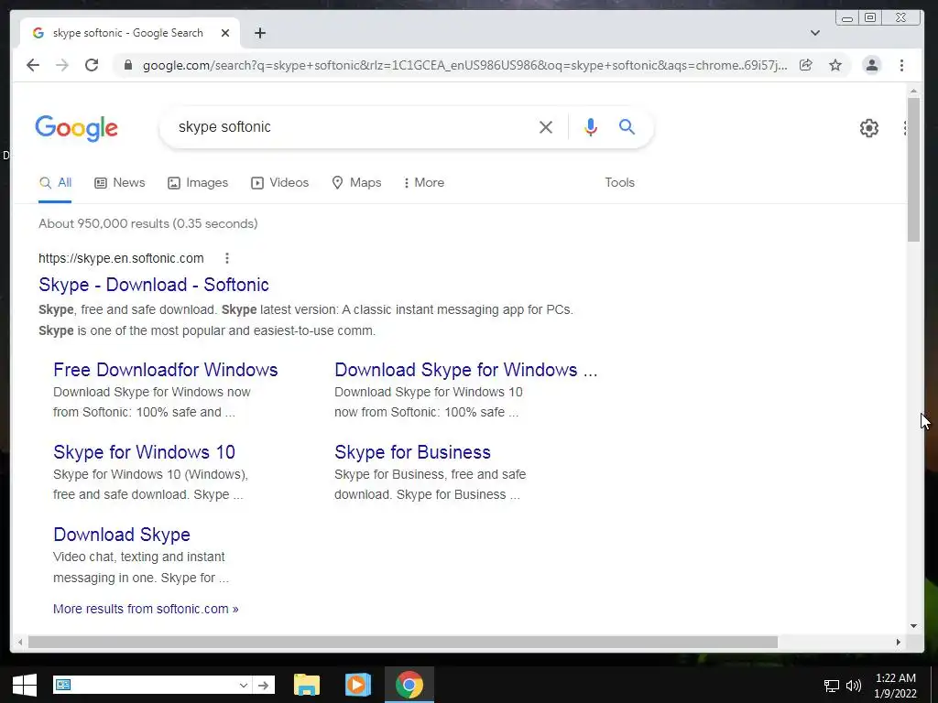Open the Windows Start menu
This screenshot has height=703, width=938.
(25, 685)
